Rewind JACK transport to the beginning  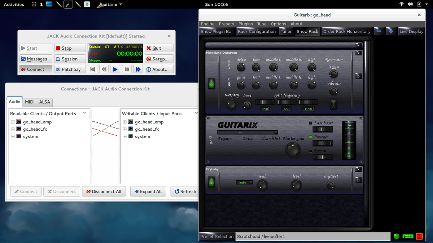click(x=93, y=69)
